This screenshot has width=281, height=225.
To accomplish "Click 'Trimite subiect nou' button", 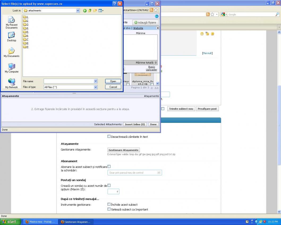I will click(x=181, y=109).
